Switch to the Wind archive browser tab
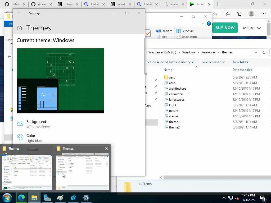271x203 pixels. [x=121, y=4]
